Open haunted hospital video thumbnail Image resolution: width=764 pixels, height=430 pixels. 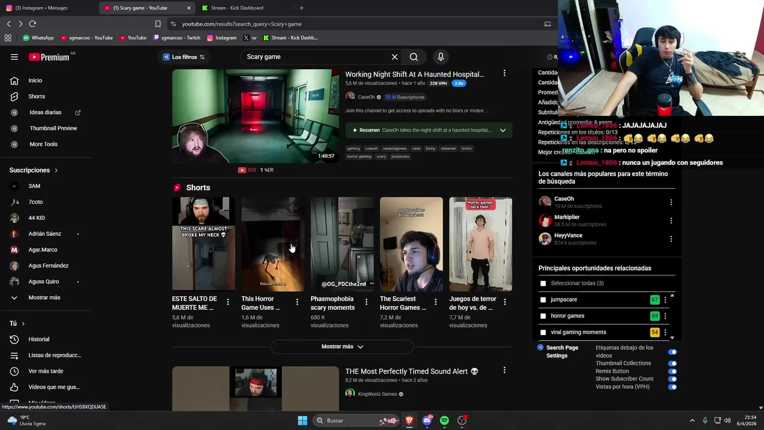(x=255, y=116)
